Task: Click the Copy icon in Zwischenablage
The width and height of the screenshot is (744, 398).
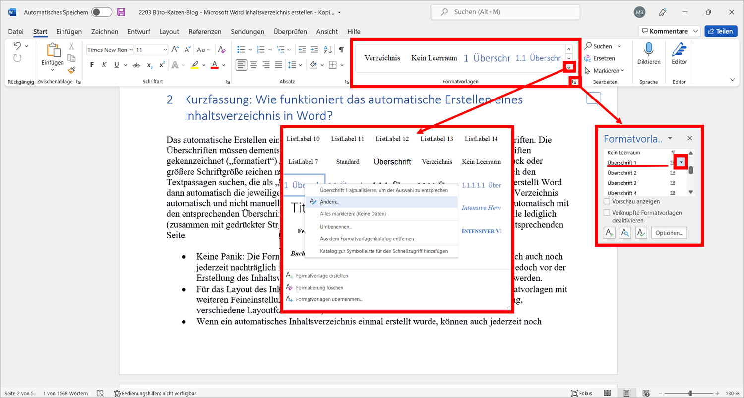Action: [71, 58]
